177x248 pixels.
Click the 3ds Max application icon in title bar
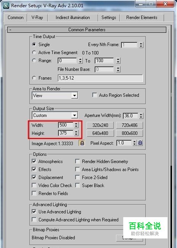tap(6, 6)
